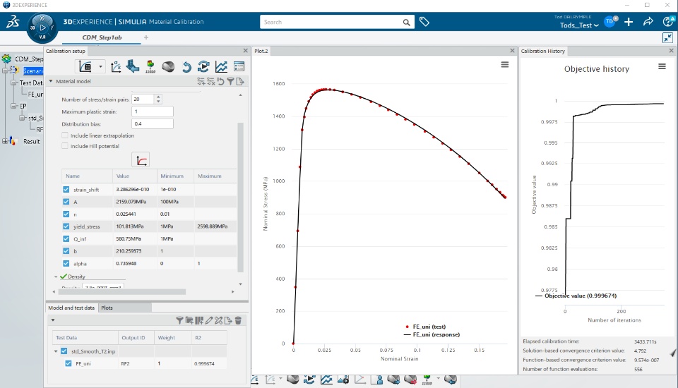The height and width of the screenshot is (388, 678).
Task: Select the colored contour 22800 simulation icon
Action: click(150, 66)
